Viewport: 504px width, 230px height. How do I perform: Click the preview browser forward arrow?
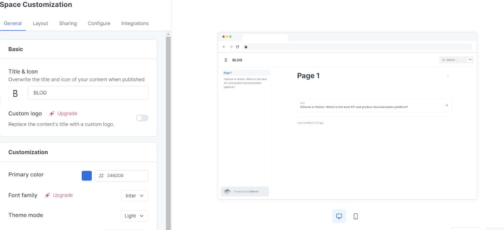click(x=231, y=47)
